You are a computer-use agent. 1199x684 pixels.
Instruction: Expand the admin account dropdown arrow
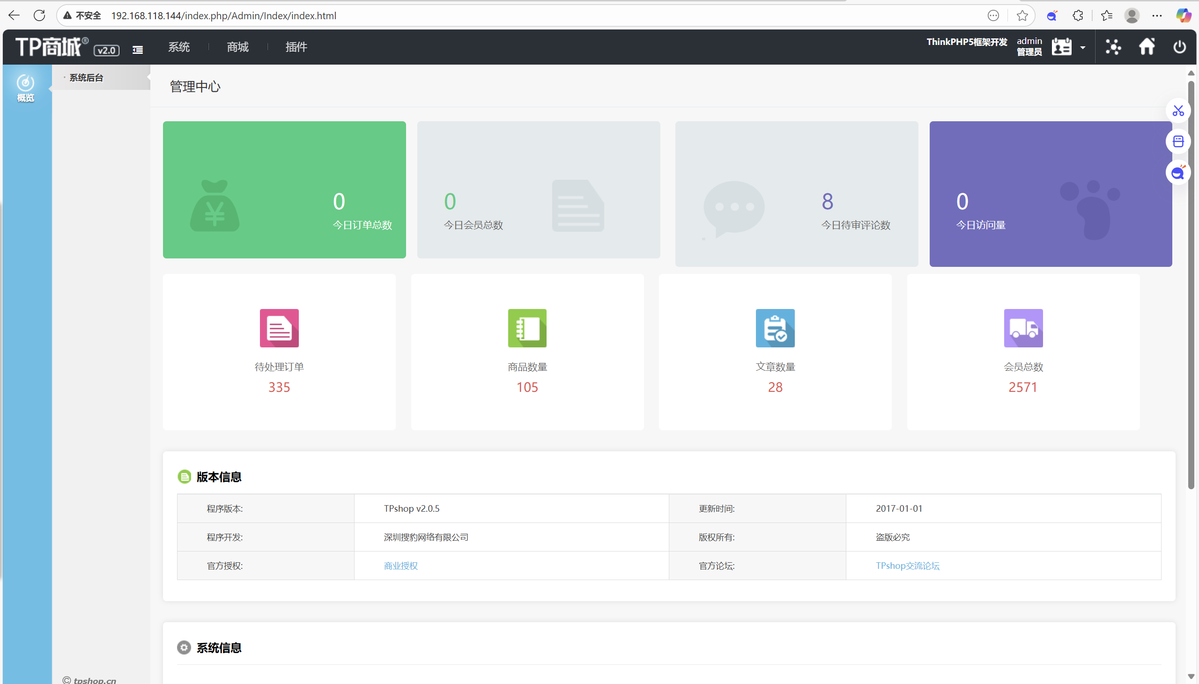pyautogui.click(x=1083, y=48)
